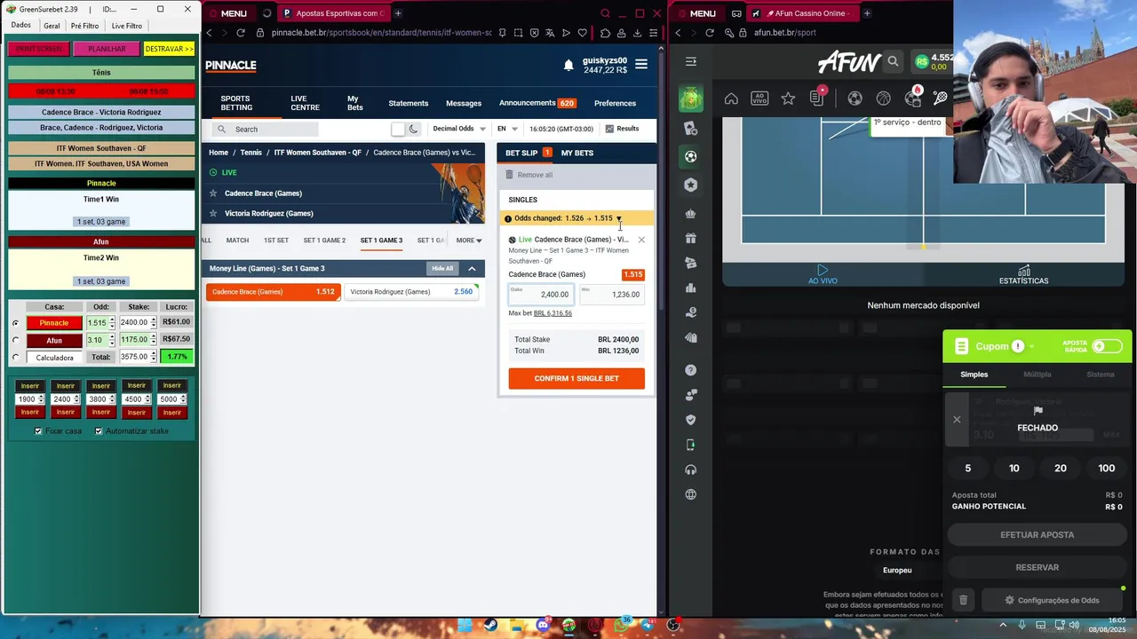Image resolution: width=1137 pixels, height=639 pixels.
Task: Click the dark red Afun house color label
Action: pos(54,340)
